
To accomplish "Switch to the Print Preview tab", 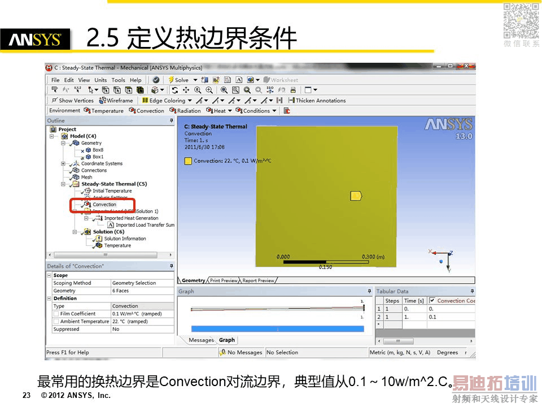I will pos(224,281).
